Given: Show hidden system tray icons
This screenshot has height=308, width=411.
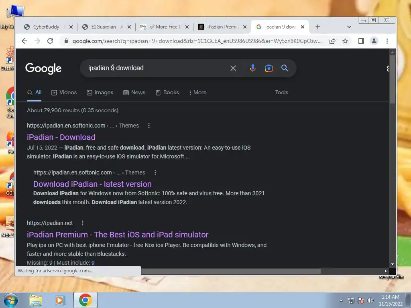Looking at the screenshot, I should (341, 301).
